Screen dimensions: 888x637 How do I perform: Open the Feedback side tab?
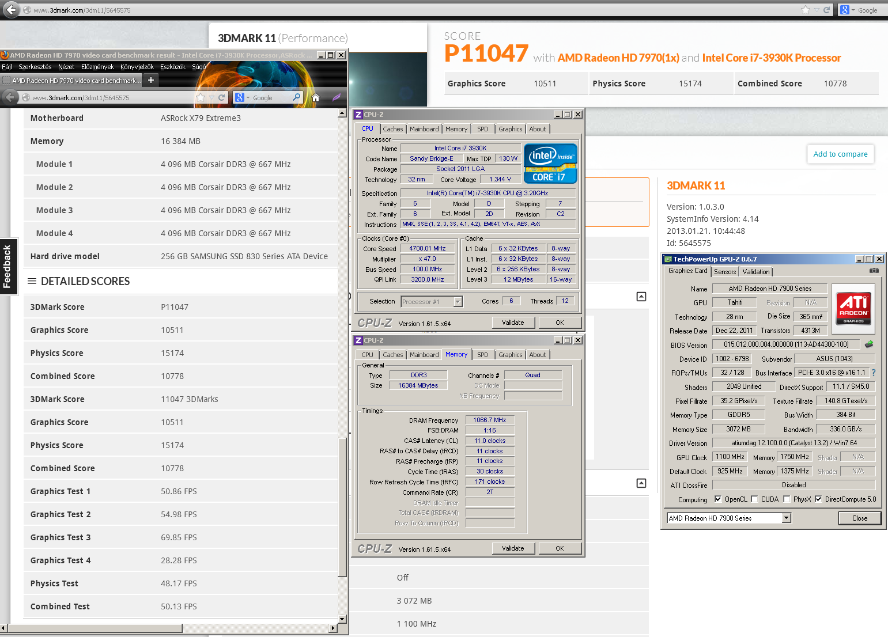point(7,267)
